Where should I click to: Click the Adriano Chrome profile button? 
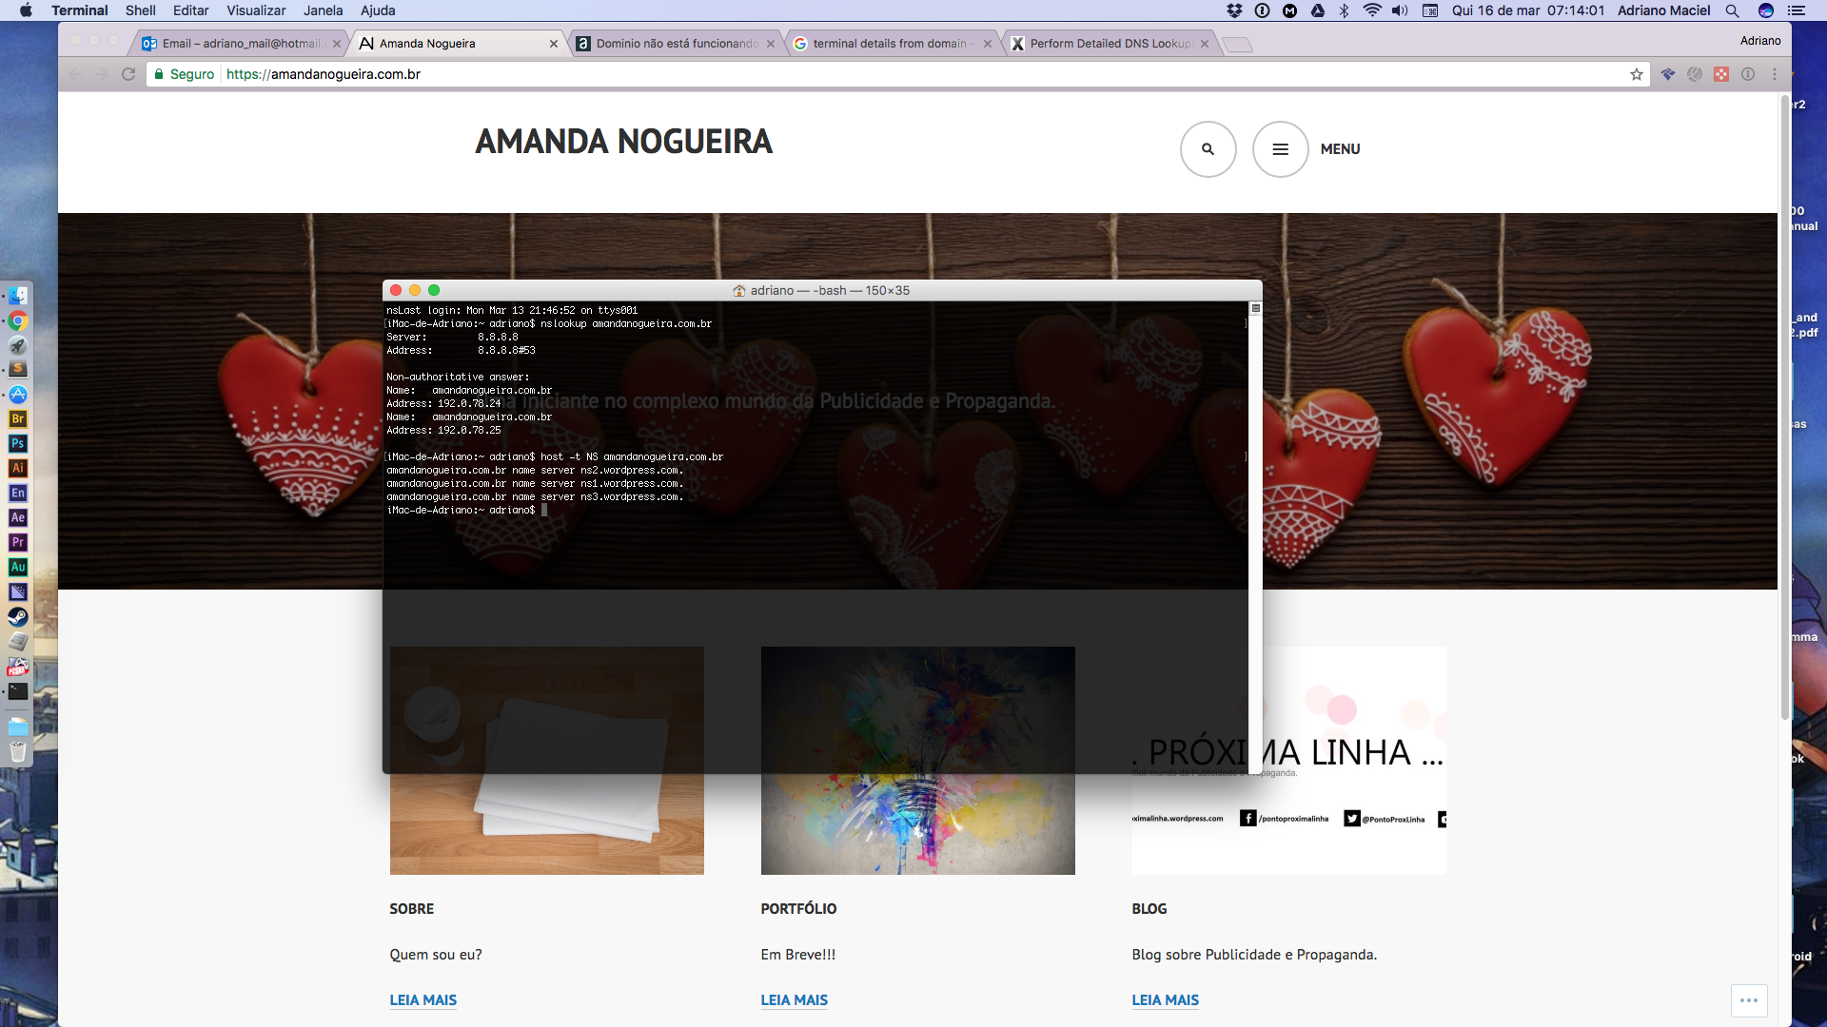point(1760,41)
